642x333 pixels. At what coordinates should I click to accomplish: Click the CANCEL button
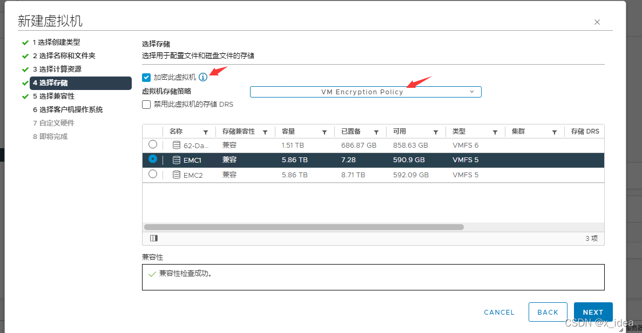pyautogui.click(x=499, y=312)
